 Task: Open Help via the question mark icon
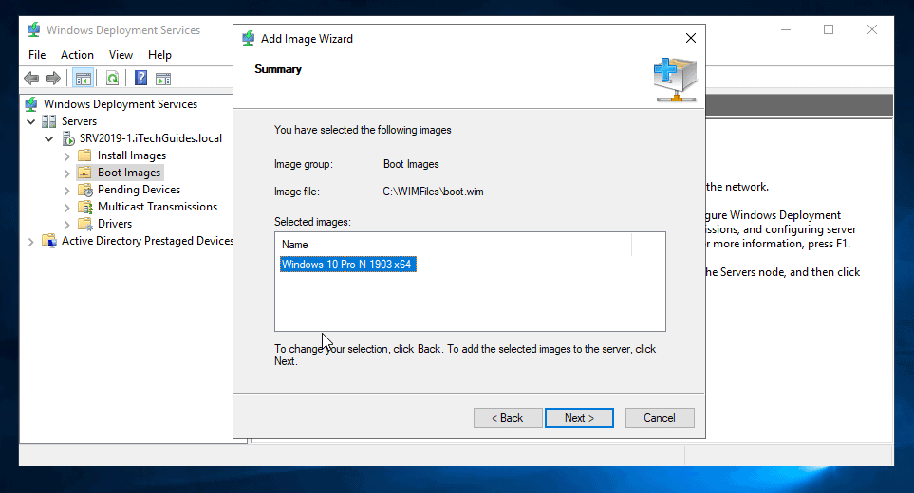(140, 79)
